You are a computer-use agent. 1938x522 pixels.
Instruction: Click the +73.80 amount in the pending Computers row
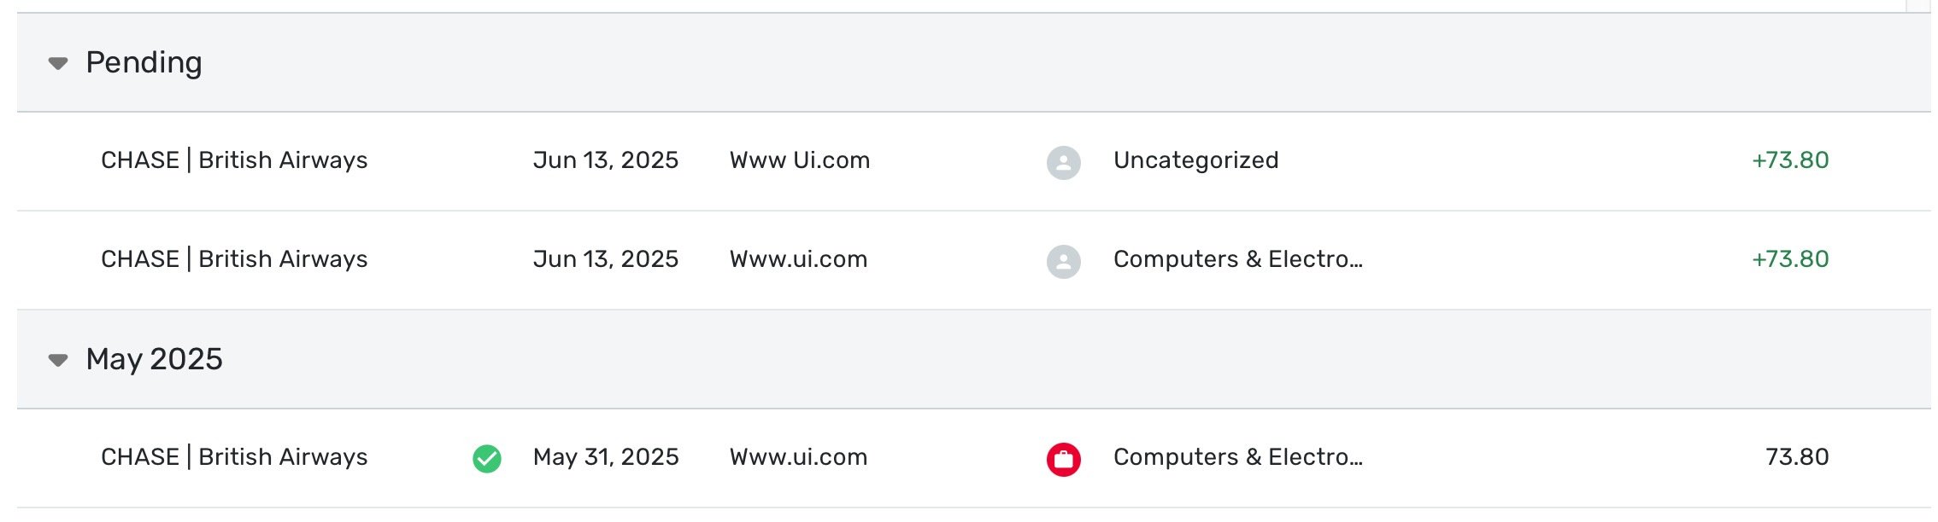pyautogui.click(x=1790, y=259)
